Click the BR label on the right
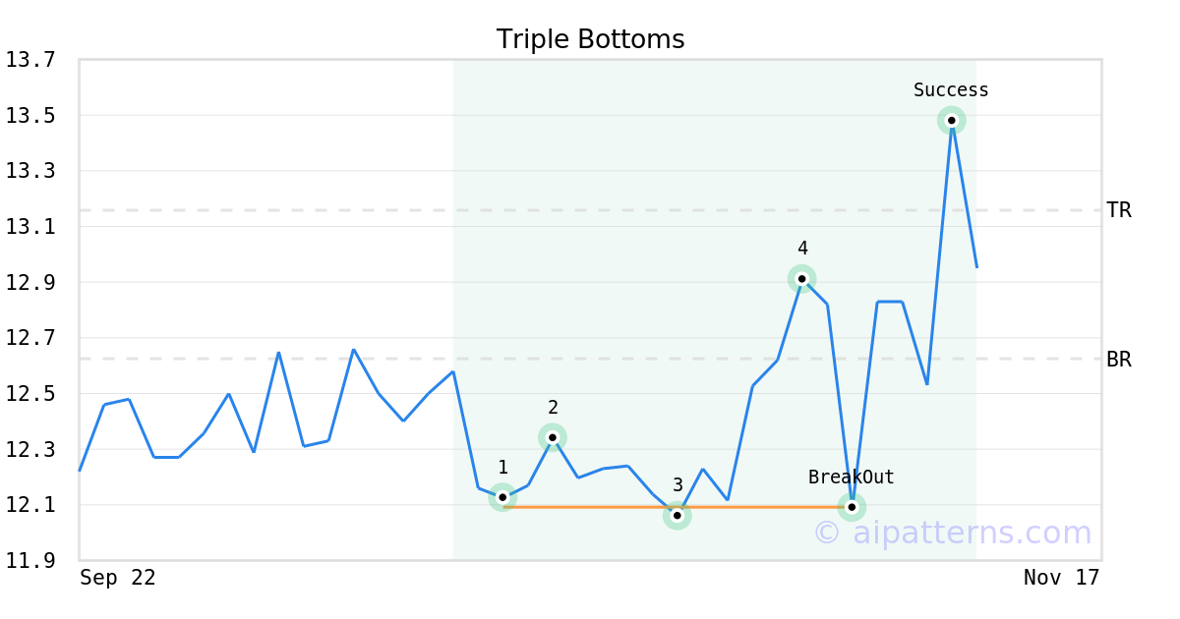The height and width of the screenshot is (619, 1180). [1118, 360]
